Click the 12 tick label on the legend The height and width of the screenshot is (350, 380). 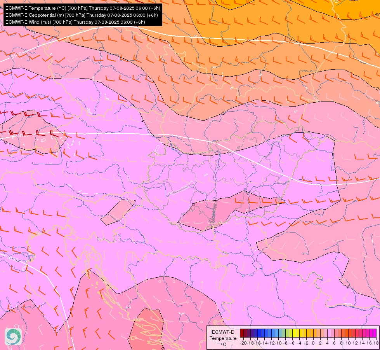click(x=355, y=343)
